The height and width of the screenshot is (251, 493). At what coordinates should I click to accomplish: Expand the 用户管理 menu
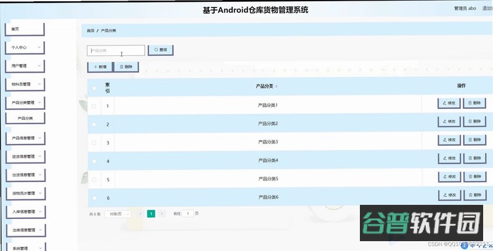(25, 66)
